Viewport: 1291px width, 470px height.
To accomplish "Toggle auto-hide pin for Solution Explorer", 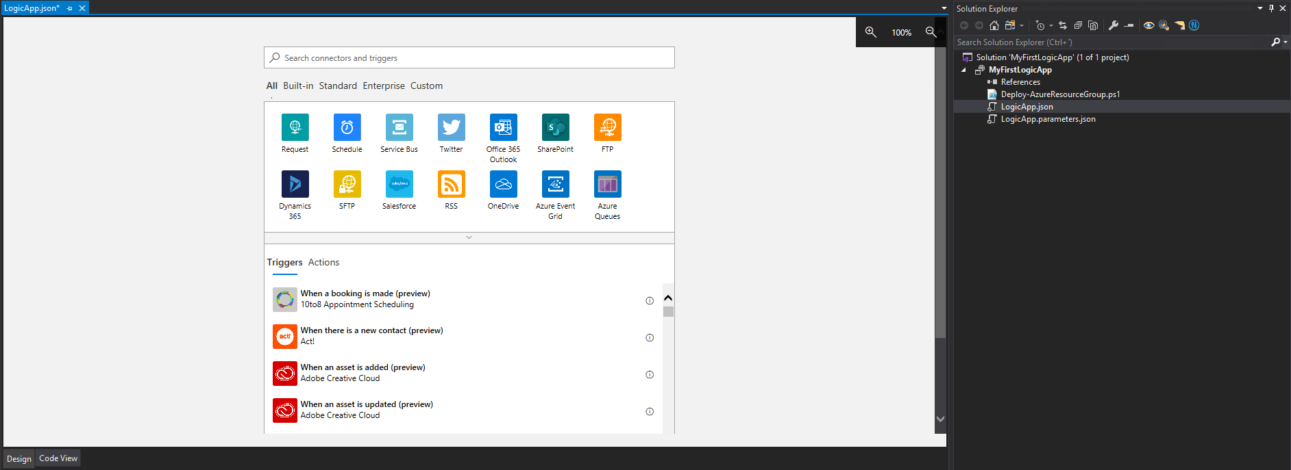I will (1271, 8).
